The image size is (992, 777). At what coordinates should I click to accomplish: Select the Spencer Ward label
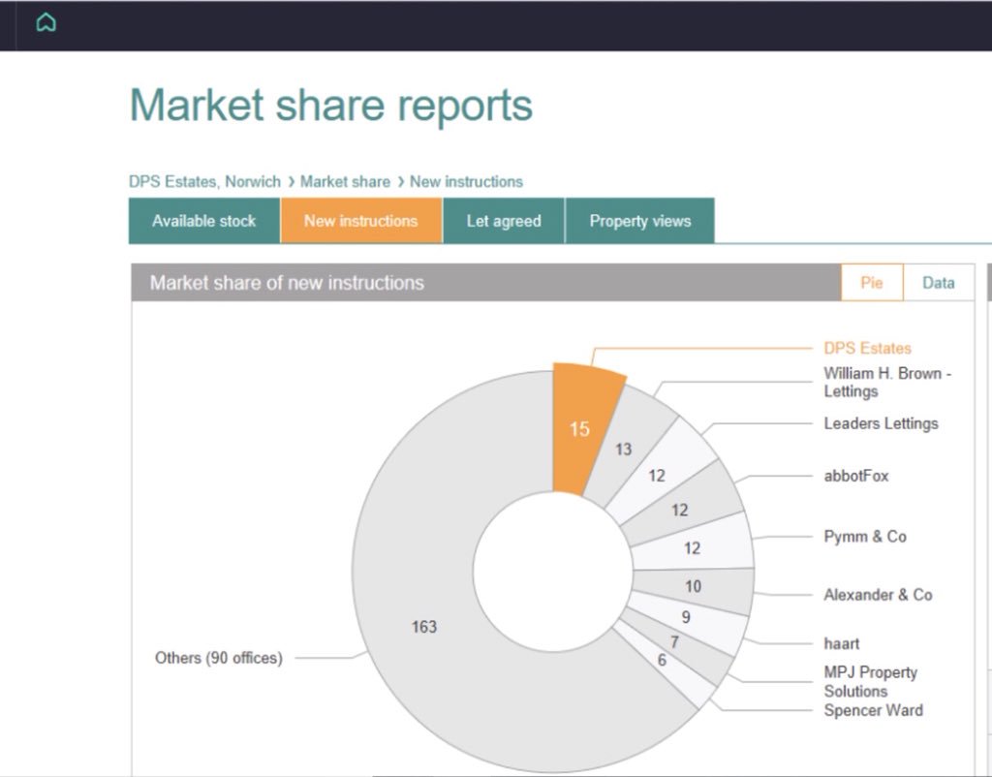pyautogui.click(x=873, y=710)
